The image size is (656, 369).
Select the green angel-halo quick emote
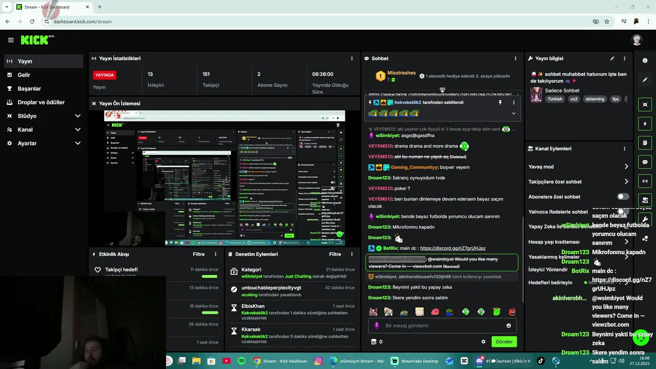point(497,312)
